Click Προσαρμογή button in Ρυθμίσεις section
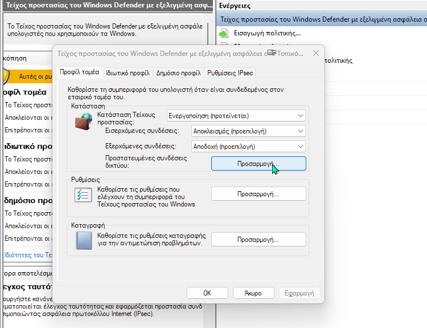 tap(258, 194)
